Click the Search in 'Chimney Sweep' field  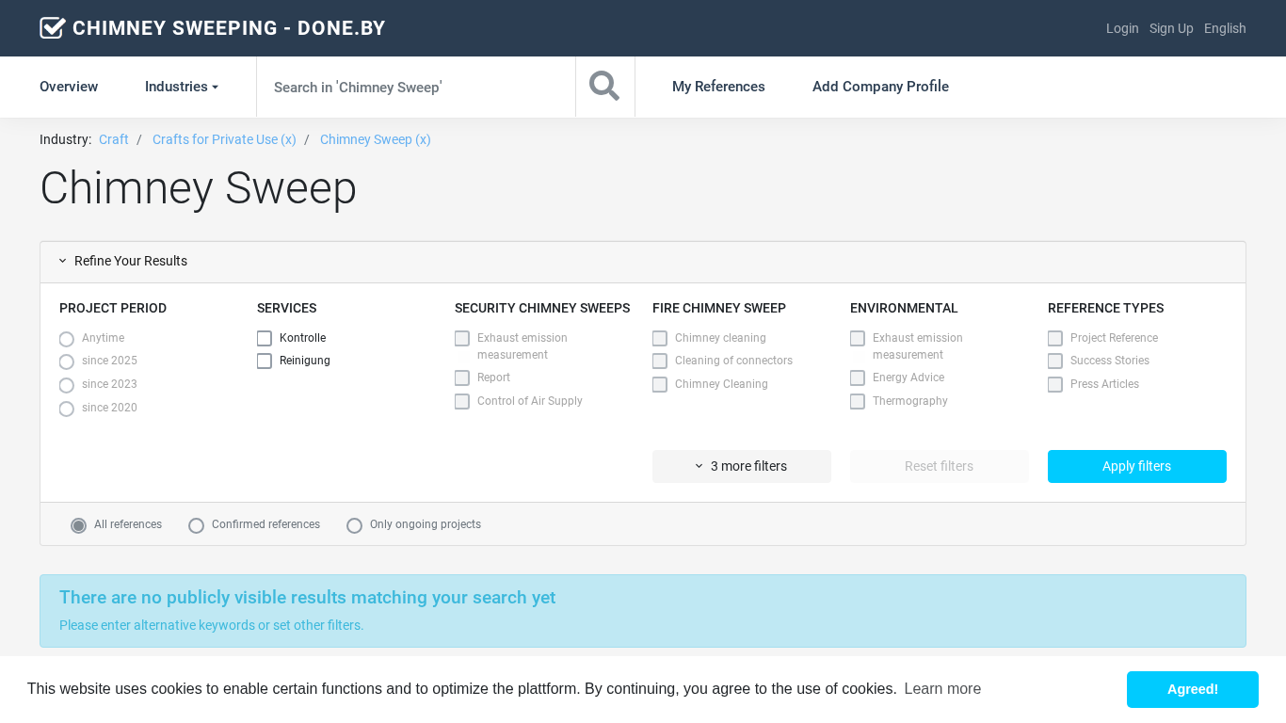pos(416,87)
